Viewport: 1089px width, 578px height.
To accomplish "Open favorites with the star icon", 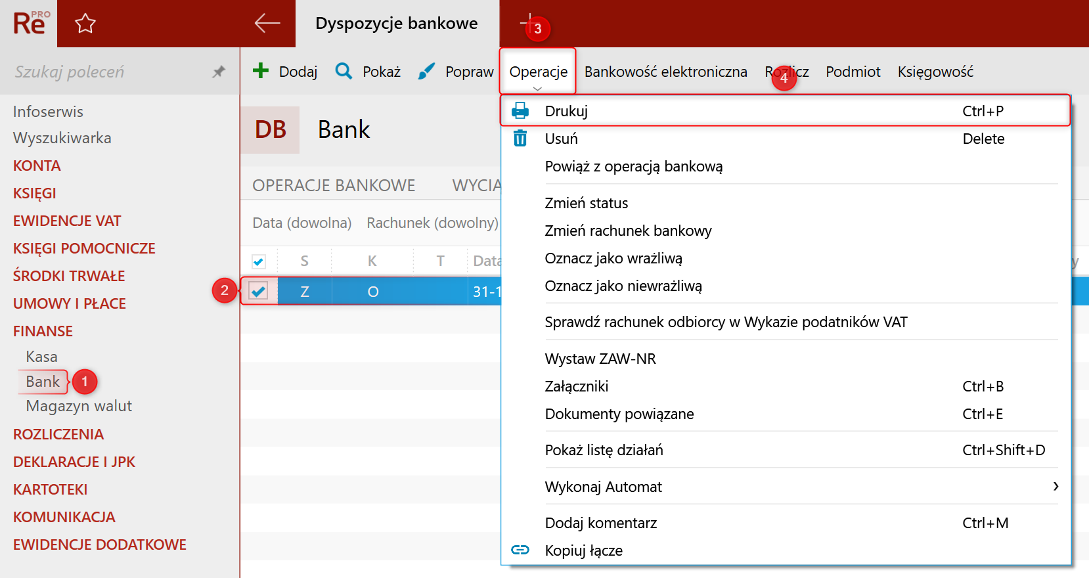I will tap(85, 24).
